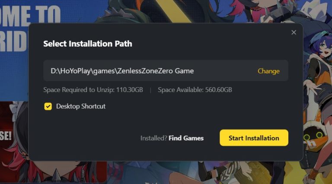332x184 pixels.
Task: Click the ZenlessZoneZero installation path field
Action: click(166, 71)
